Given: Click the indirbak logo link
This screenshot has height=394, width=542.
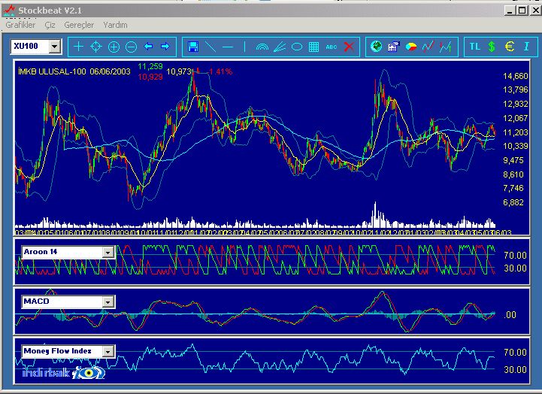Looking at the screenshot, I should (64, 373).
